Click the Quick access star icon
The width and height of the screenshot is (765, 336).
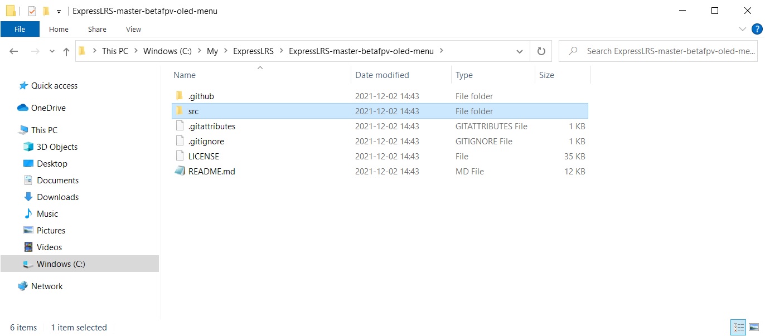(23, 85)
